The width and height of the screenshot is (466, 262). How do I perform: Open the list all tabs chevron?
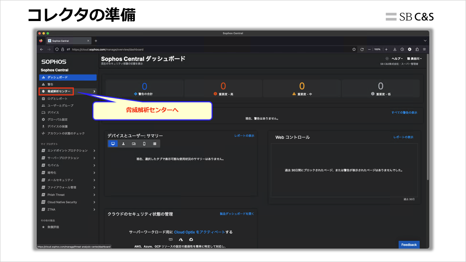(425, 41)
